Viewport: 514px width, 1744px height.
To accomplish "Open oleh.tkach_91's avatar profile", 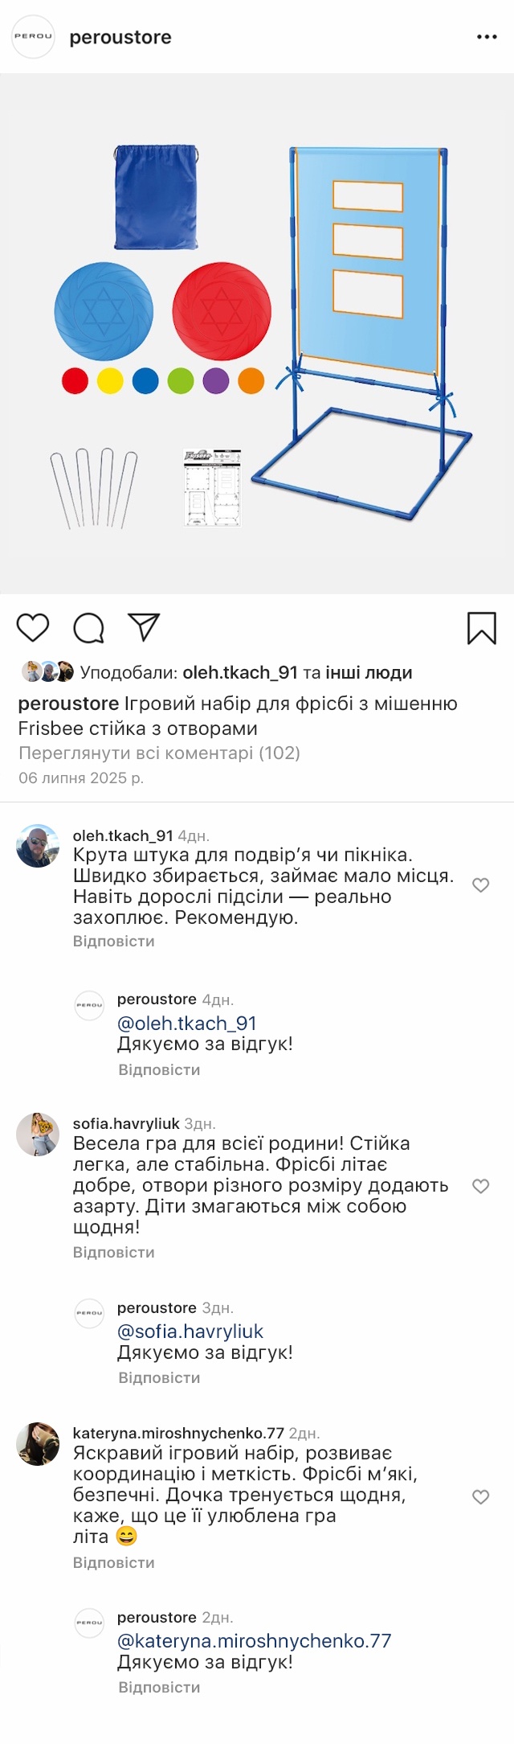I will tap(38, 846).
